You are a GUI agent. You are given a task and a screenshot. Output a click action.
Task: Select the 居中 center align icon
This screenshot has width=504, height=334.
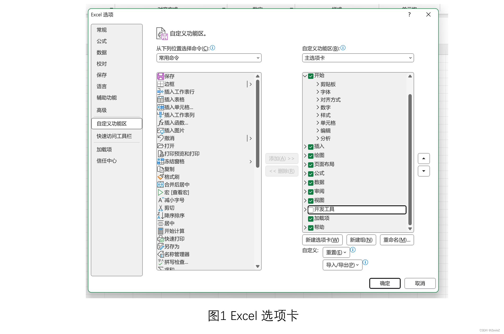(160, 223)
